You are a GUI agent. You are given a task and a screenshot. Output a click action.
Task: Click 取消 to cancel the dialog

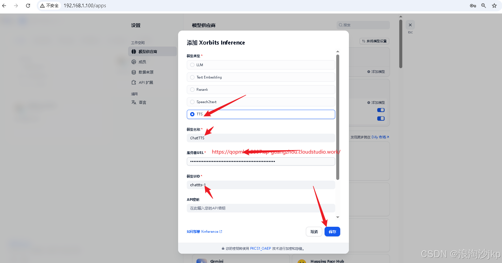(314, 232)
